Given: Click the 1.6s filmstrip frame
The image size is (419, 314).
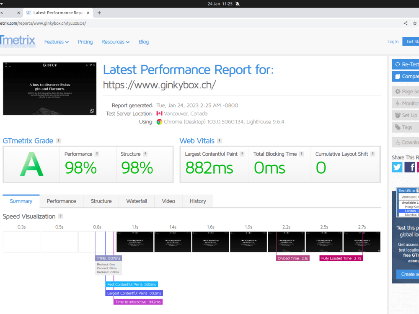Looking at the screenshot, I should (211, 242).
